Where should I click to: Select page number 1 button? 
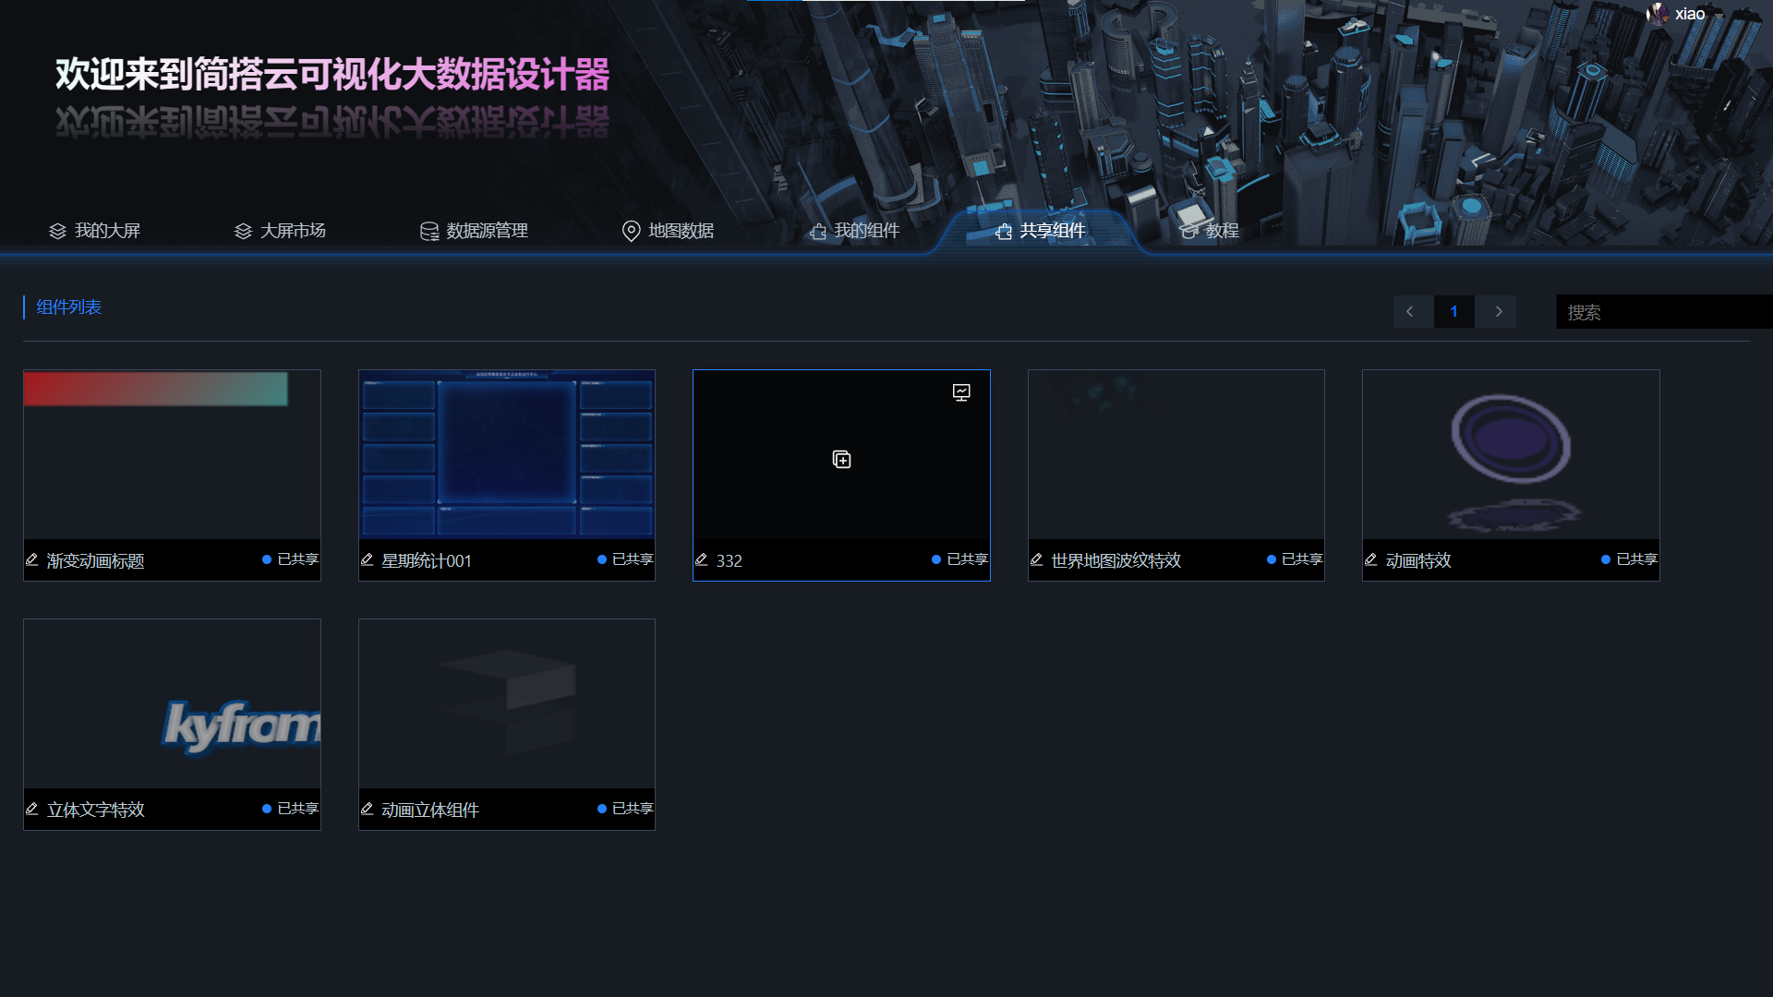pyautogui.click(x=1453, y=312)
